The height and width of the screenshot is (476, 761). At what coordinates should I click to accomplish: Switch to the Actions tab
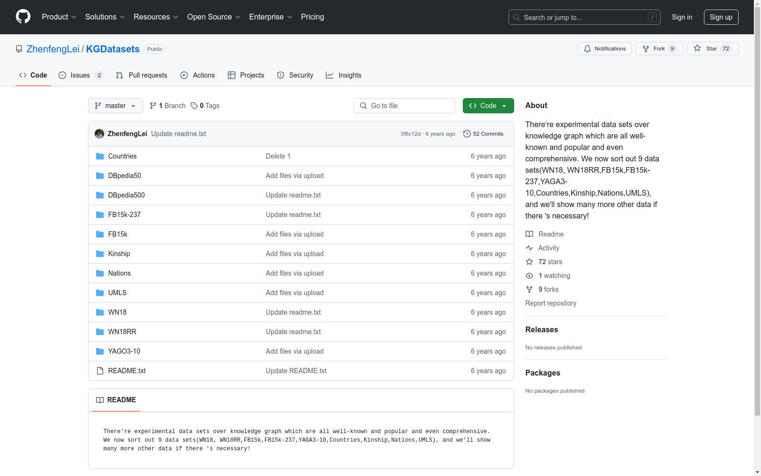(198, 75)
